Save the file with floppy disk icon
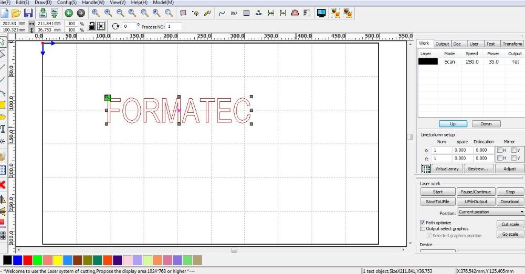 click(28, 13)
